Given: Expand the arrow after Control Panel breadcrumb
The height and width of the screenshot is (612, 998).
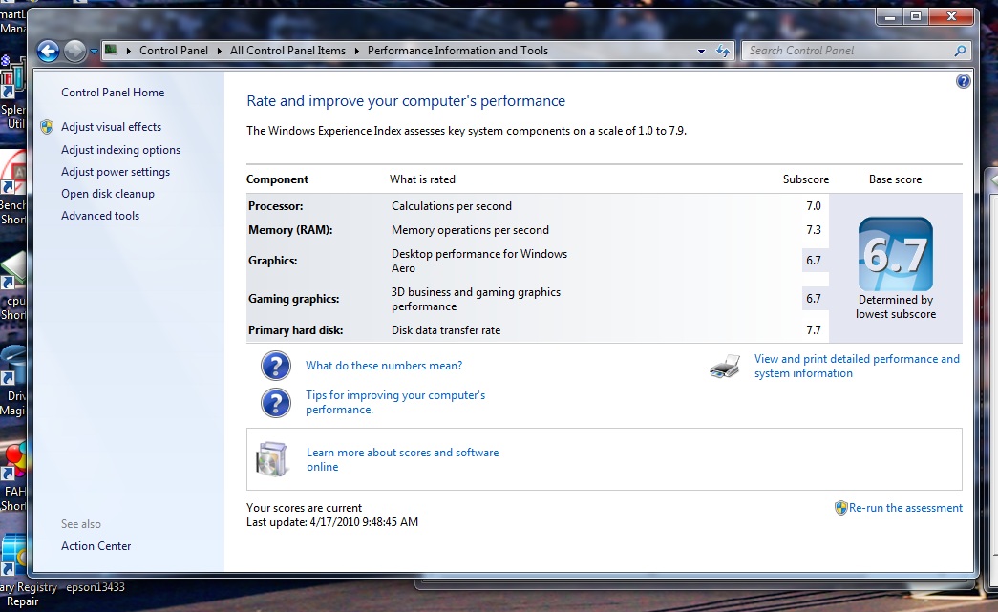Looking at the screenshot, I should coord(219,51).
